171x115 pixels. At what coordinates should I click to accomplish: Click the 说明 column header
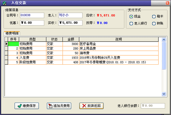coord(119,39)
